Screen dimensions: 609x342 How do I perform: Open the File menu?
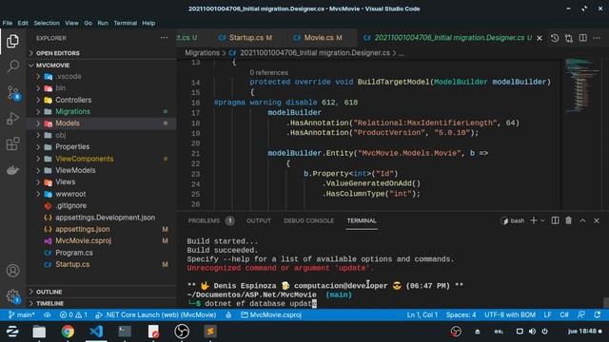[8, 23]
